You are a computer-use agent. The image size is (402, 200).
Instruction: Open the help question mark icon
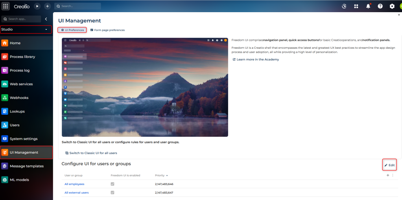point(380,6)
